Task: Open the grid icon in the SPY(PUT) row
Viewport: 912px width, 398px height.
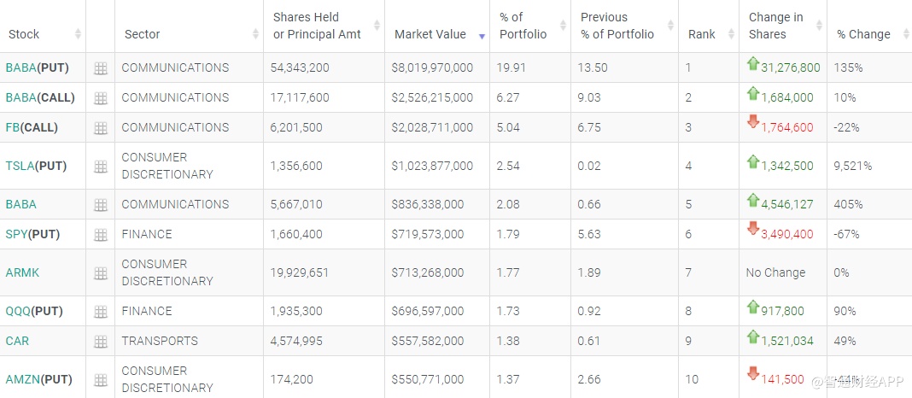Action: click(101, 235)
